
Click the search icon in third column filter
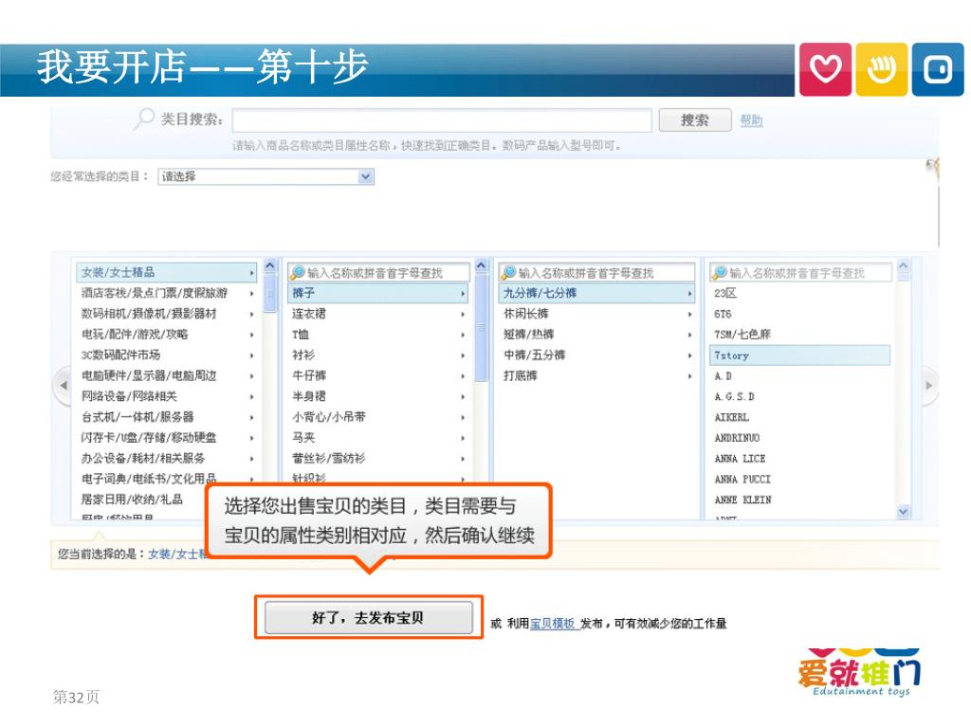pos(508,272)
